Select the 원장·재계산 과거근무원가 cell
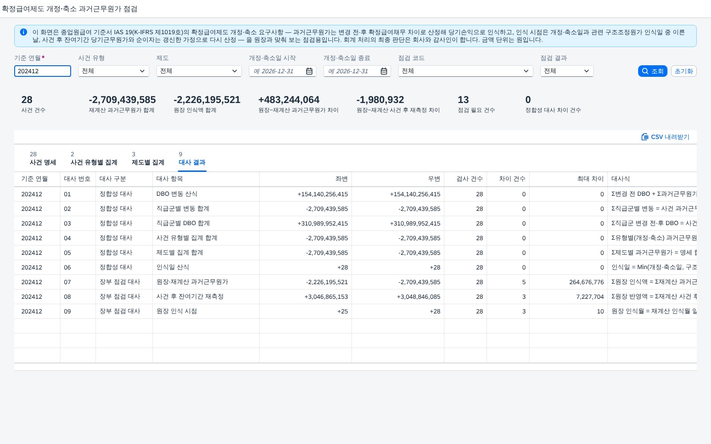The image size is (711, 444). point(206,282)
